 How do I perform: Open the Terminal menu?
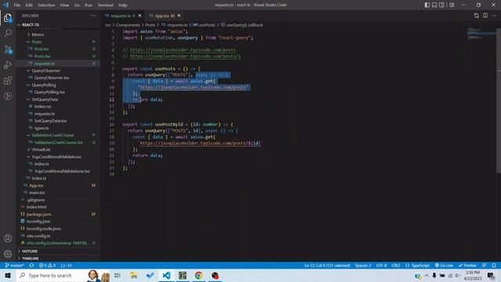pyautogui.click(x=106, y=5)
